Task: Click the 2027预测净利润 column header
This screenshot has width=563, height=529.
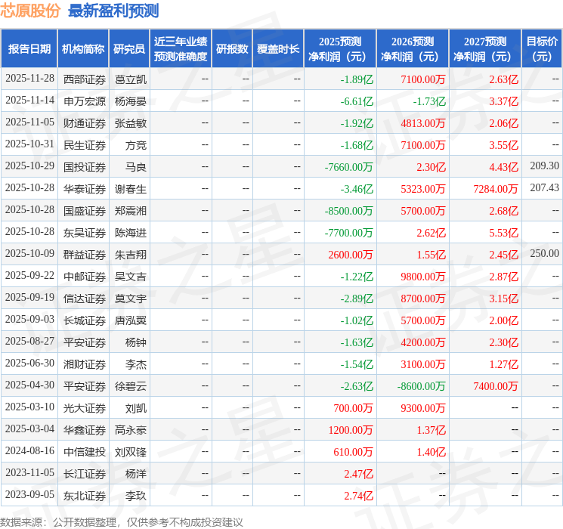Action: point(484,48)
